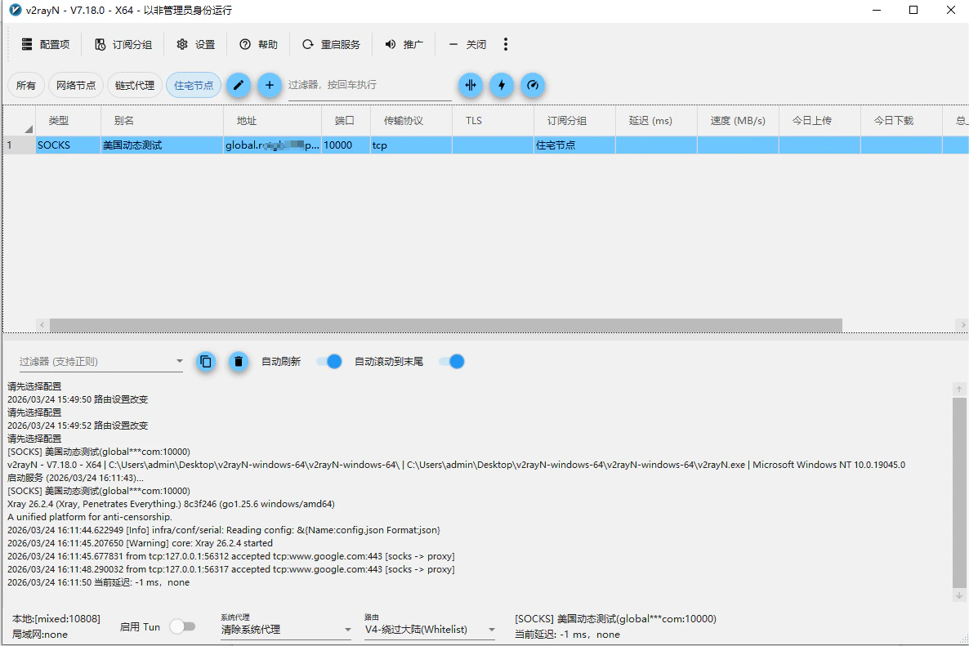969x646 pixels.
Task: Focus the server filter input field
Action: click(x=369, y=85)
